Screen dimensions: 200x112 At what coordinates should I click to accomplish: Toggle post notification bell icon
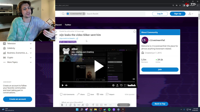(135, 31)
